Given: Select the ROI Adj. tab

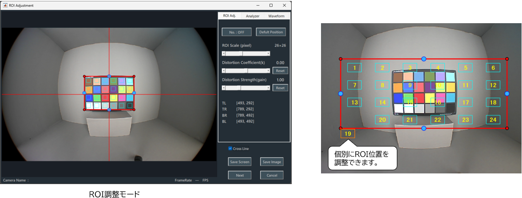Looking at the screenshot, I should click(229, 16).
